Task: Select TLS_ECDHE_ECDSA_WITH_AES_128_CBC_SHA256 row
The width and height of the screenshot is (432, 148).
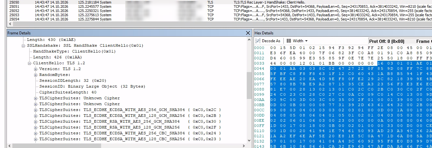Action: pyautogui.click(x=130, y=139)
